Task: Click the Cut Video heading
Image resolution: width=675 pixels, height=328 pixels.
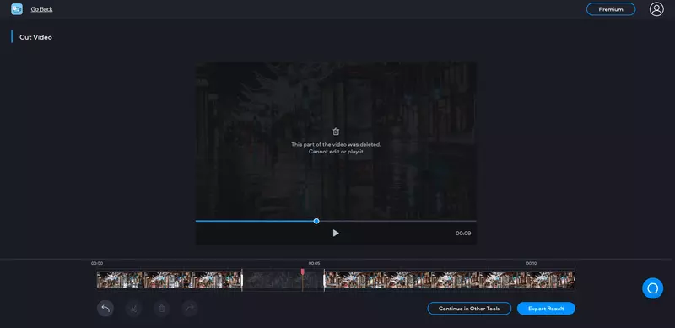Action: 35,37
